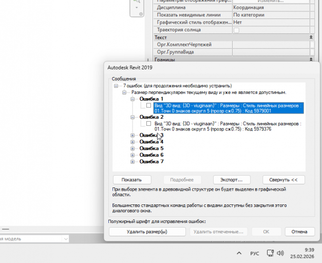Expand Ошибка 3 node
Screen dimensions: 322x263
coord(132,136)
